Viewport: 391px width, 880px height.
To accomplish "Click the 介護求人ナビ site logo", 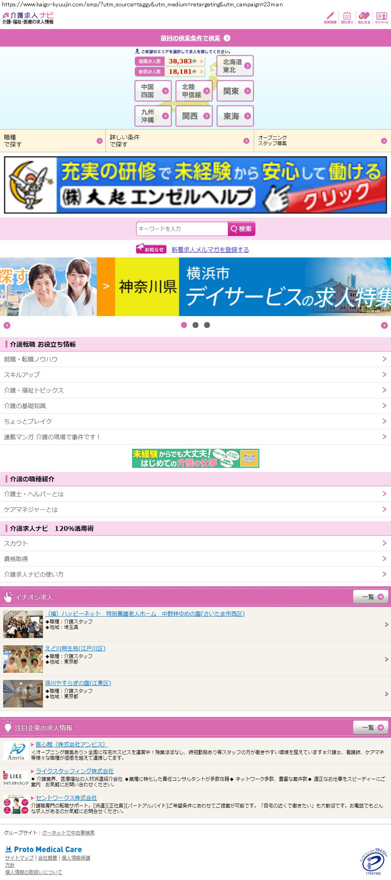I will [28, 18].
